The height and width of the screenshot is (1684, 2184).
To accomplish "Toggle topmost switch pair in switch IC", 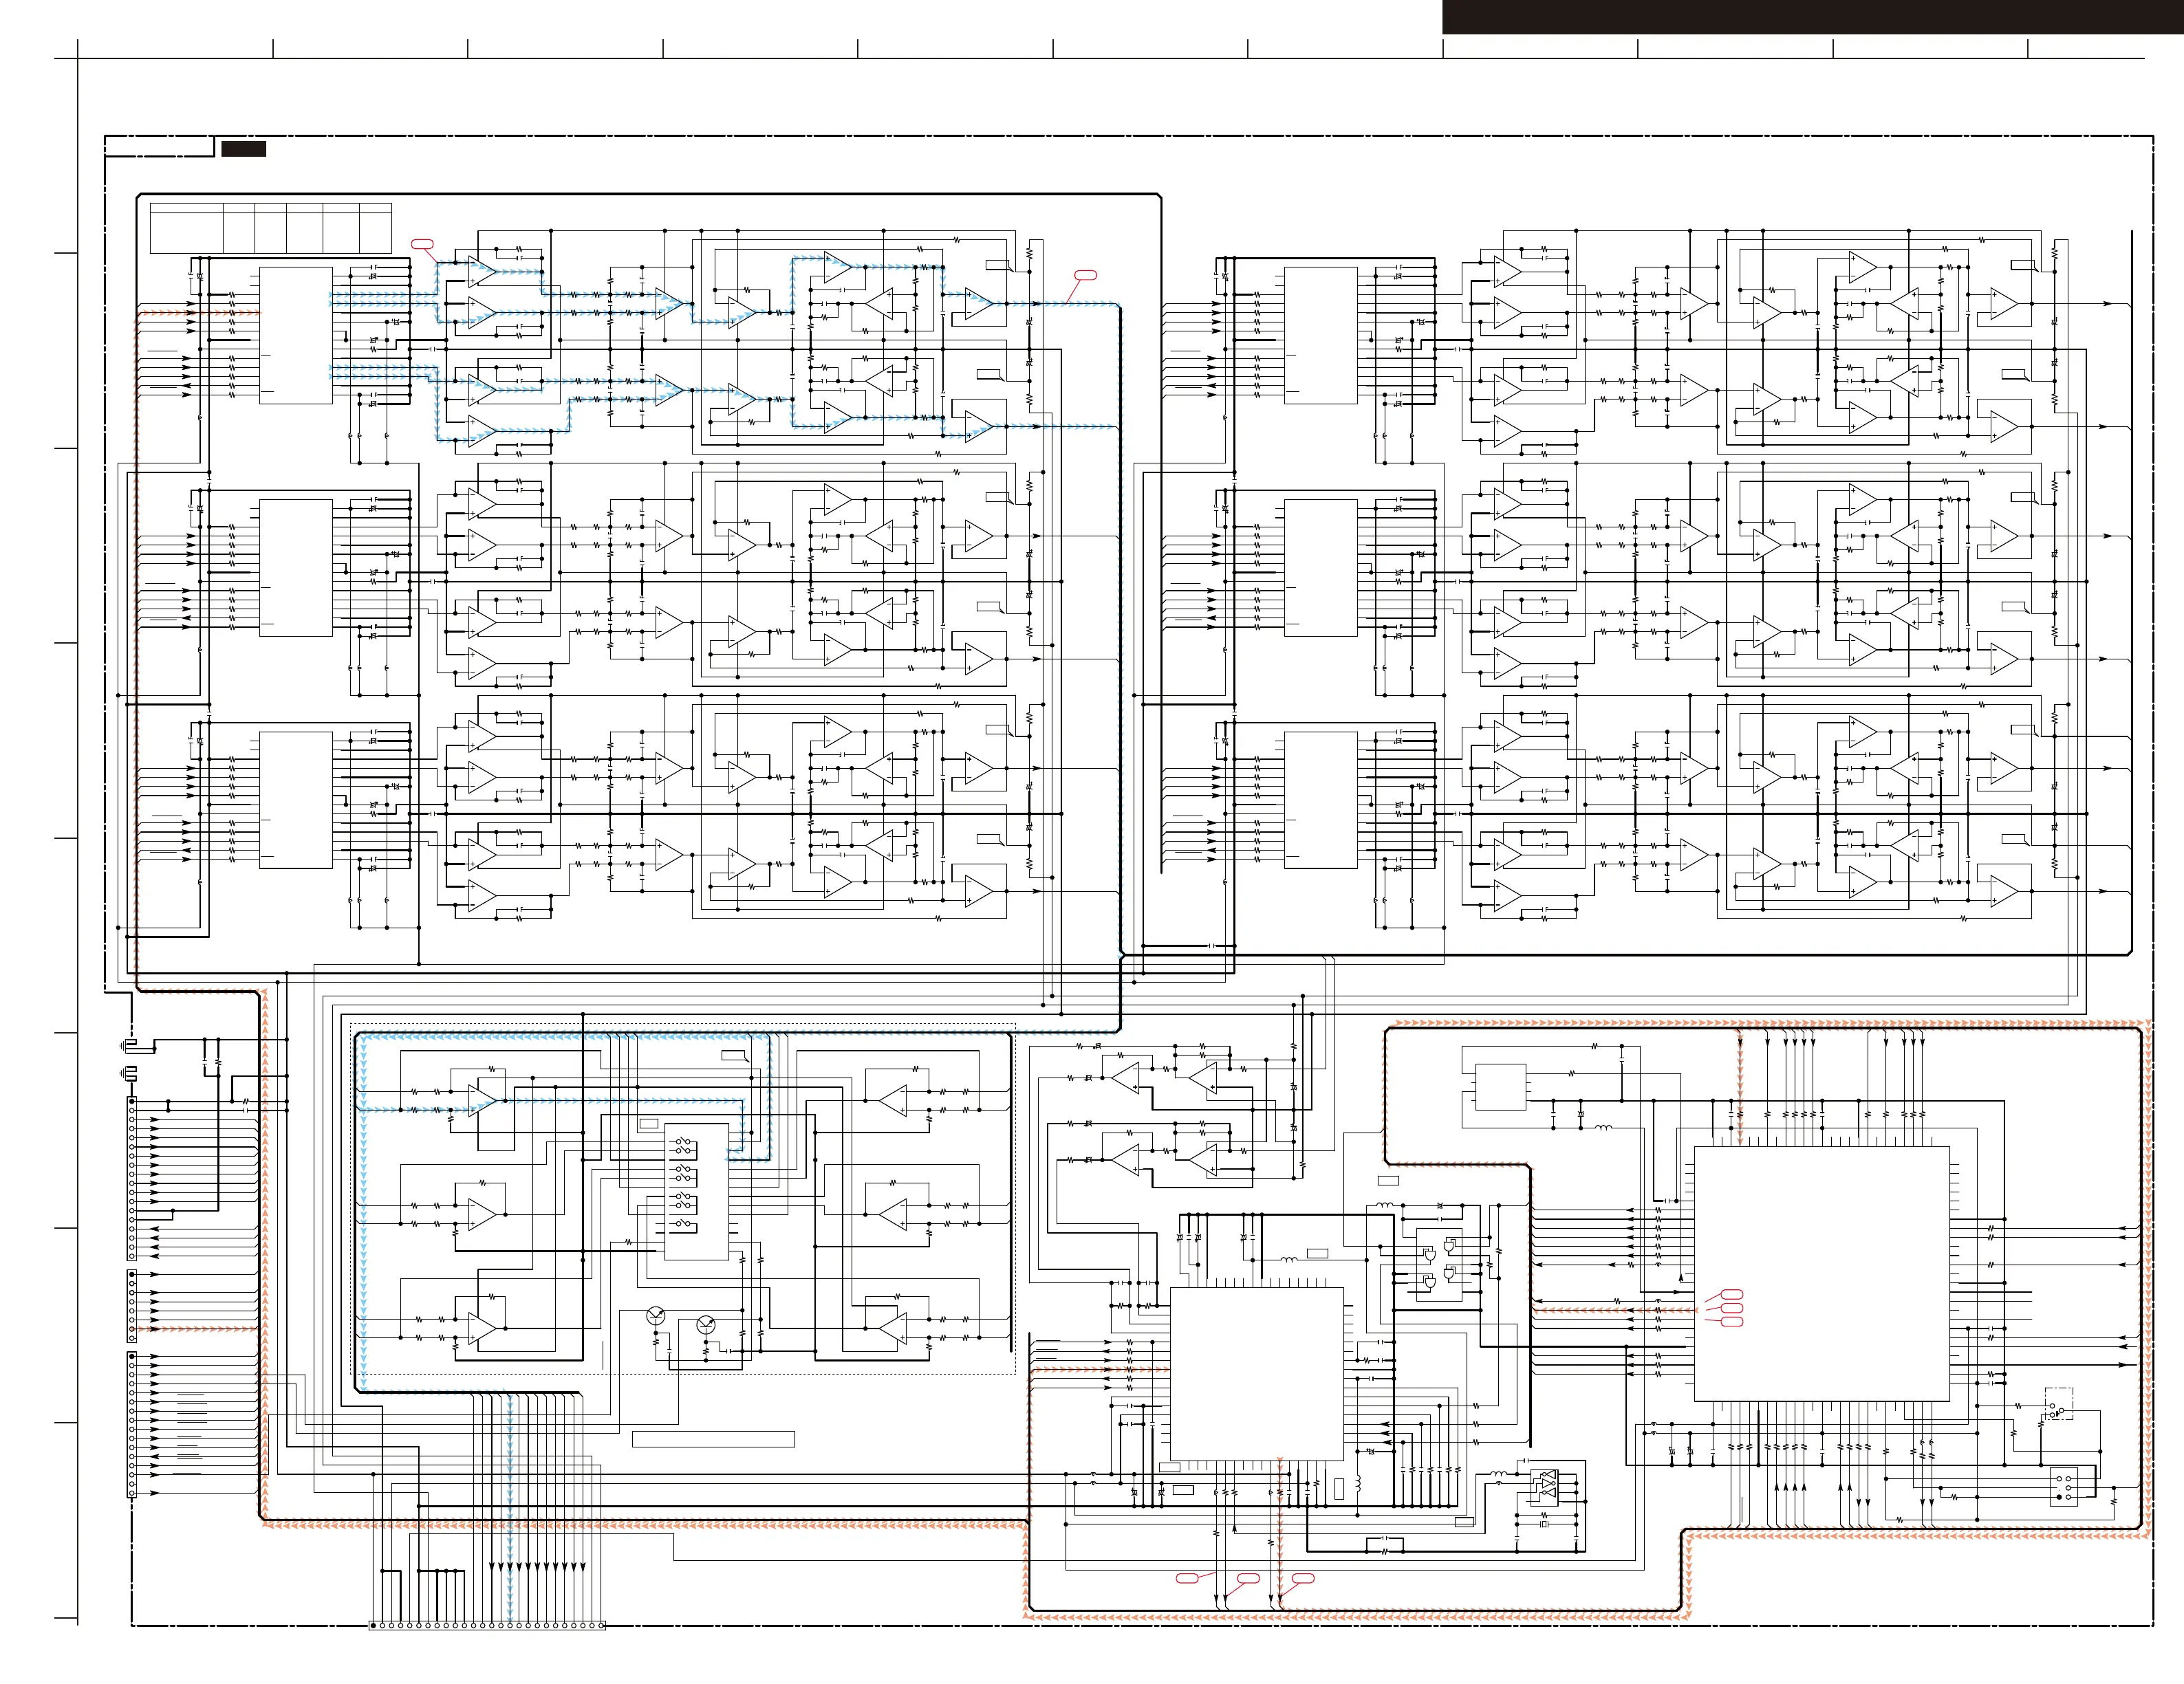I will click(684, 1144).
